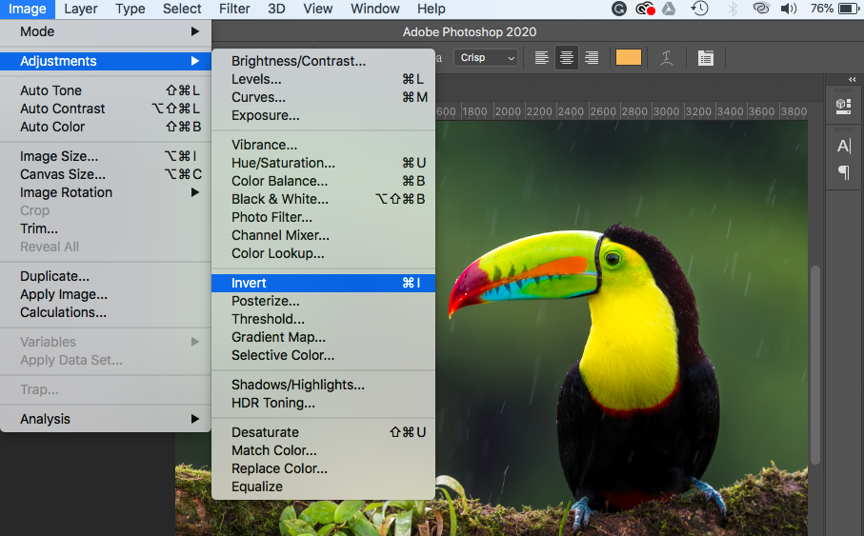Open the Image menu

(27, 9)
